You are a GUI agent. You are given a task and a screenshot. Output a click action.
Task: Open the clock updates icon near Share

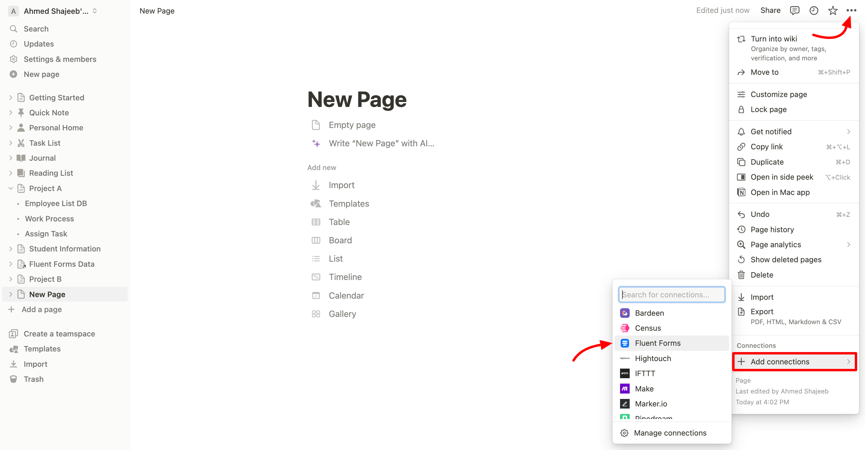click(x=814, y=11)
